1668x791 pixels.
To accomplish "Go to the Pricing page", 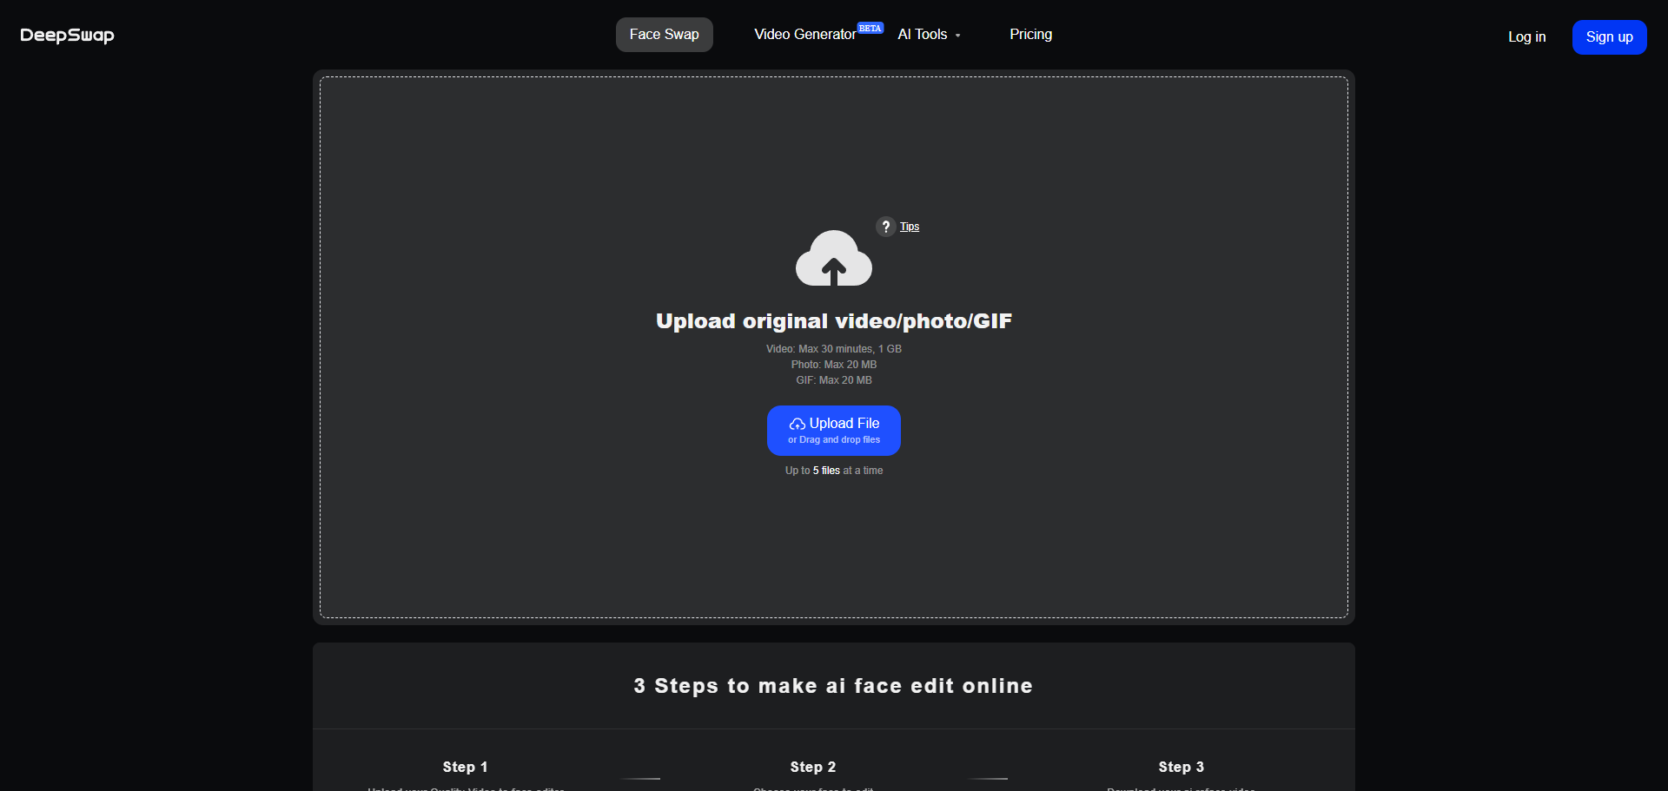I will [x=1030, y=35].
